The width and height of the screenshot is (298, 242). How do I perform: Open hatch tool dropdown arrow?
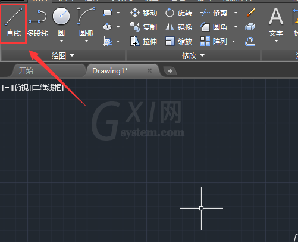(x=118, y=41)
